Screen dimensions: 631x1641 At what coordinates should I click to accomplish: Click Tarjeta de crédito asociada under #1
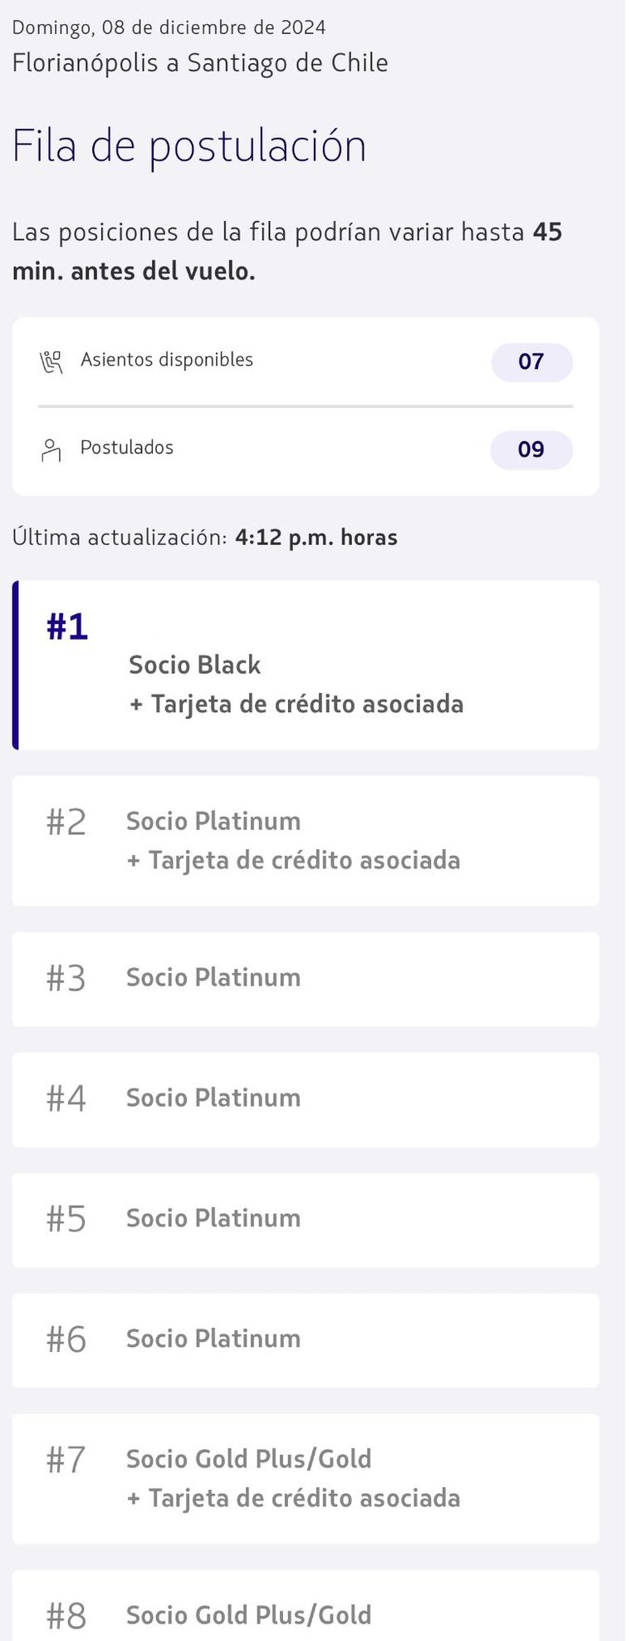[296, 705]
